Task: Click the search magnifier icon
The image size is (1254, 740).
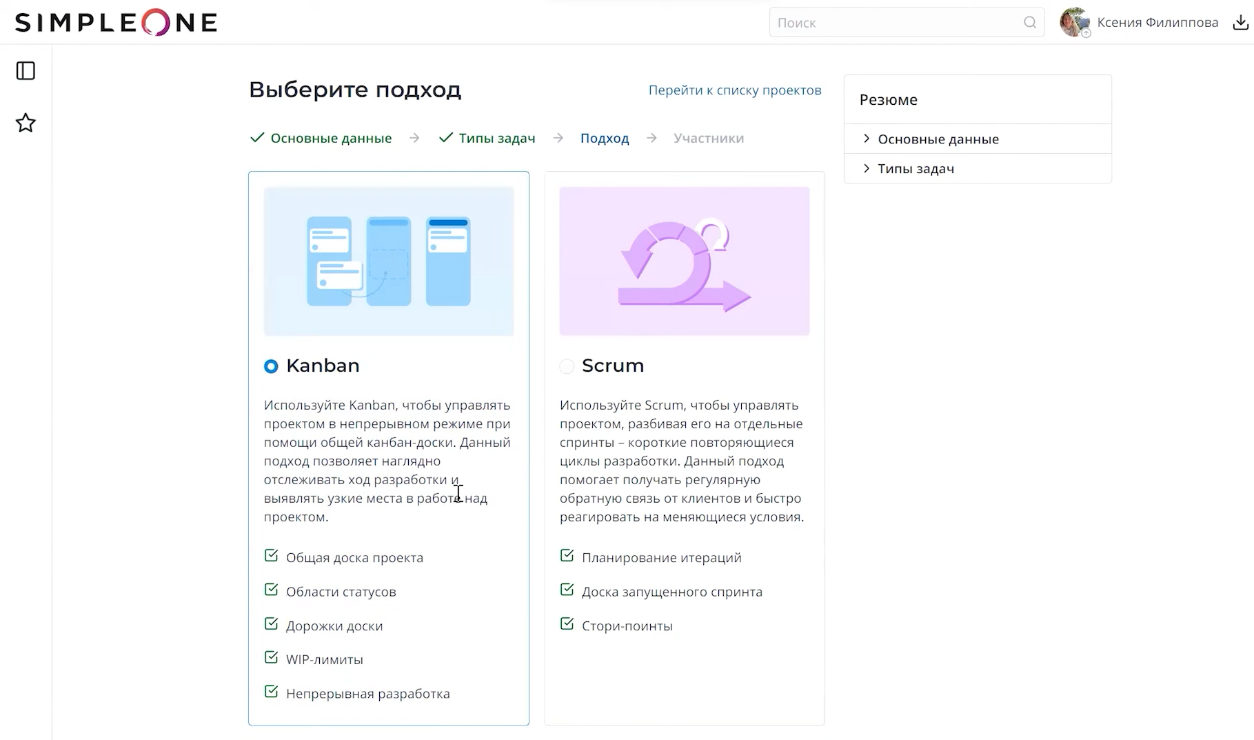Action: coord(1030,22)
